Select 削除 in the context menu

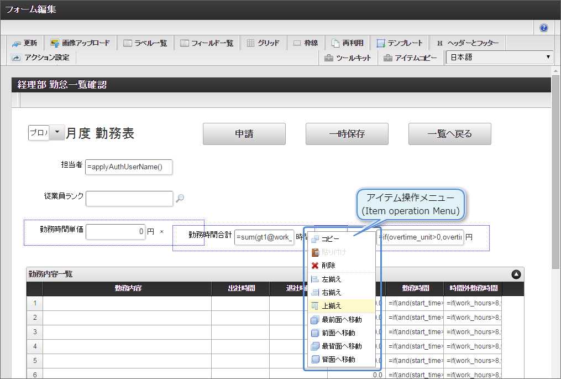328,266
